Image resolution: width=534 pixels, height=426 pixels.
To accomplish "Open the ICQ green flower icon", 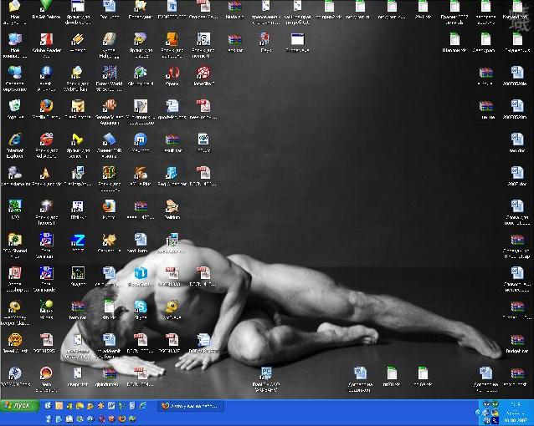I will click(x=14, y=206).
